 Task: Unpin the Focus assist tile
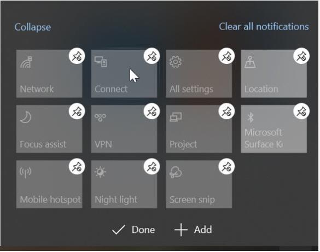pyautogui.click(x=77, y=112)
